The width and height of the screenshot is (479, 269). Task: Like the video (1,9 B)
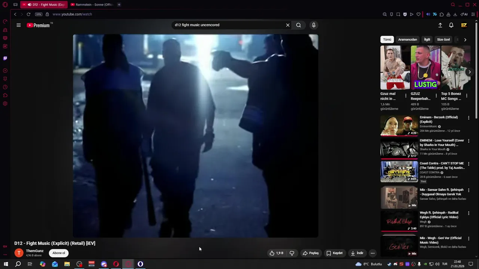(277, 253)
